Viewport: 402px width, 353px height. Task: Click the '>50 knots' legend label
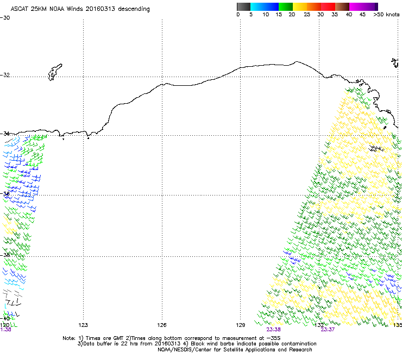(x=386, y=15)
